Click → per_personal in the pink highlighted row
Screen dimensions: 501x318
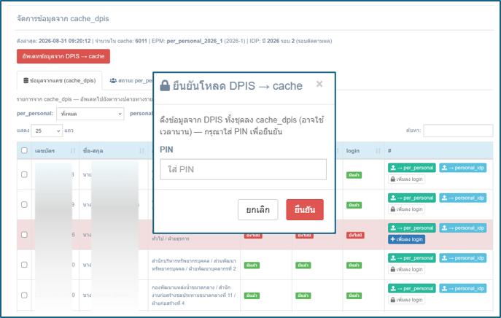pos(412,228)
